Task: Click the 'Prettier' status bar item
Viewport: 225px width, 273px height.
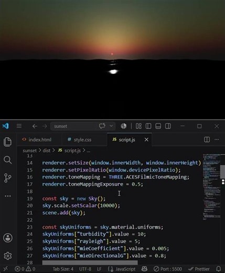Action: tap(199, 269)
